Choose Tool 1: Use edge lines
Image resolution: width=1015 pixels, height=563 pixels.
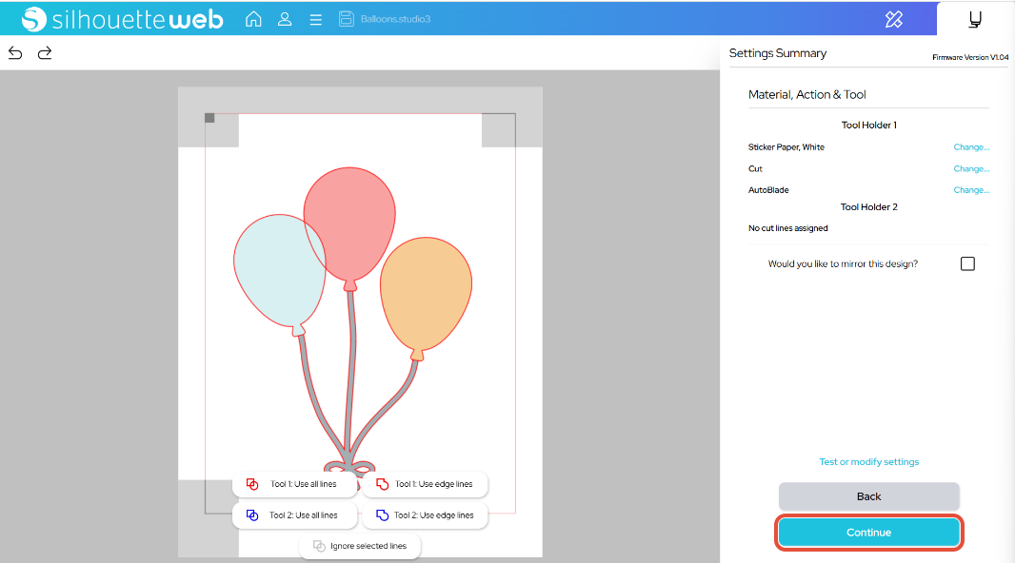[425, 484]
